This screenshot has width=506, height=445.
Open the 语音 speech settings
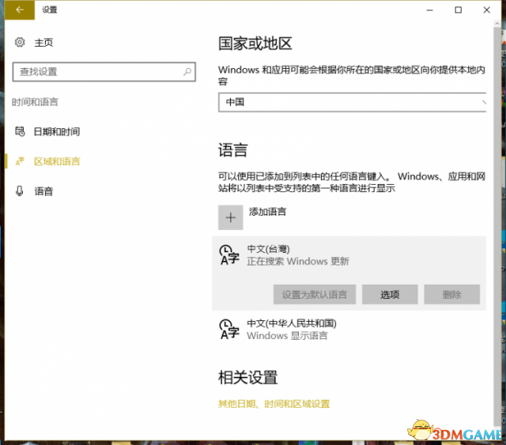pos(43,191)
